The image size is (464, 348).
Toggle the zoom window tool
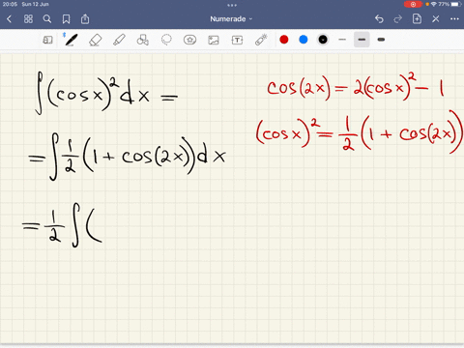pyautogui.click(x=47, y=40)
